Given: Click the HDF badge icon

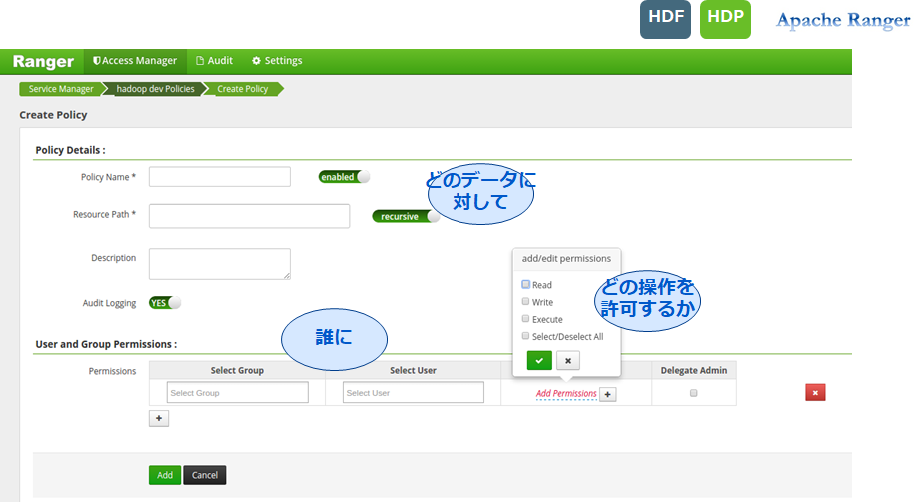Looking at the screenshot, I should (665, 20).
